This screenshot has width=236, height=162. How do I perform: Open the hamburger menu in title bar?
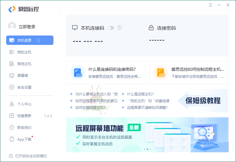(x=210, y=5)
